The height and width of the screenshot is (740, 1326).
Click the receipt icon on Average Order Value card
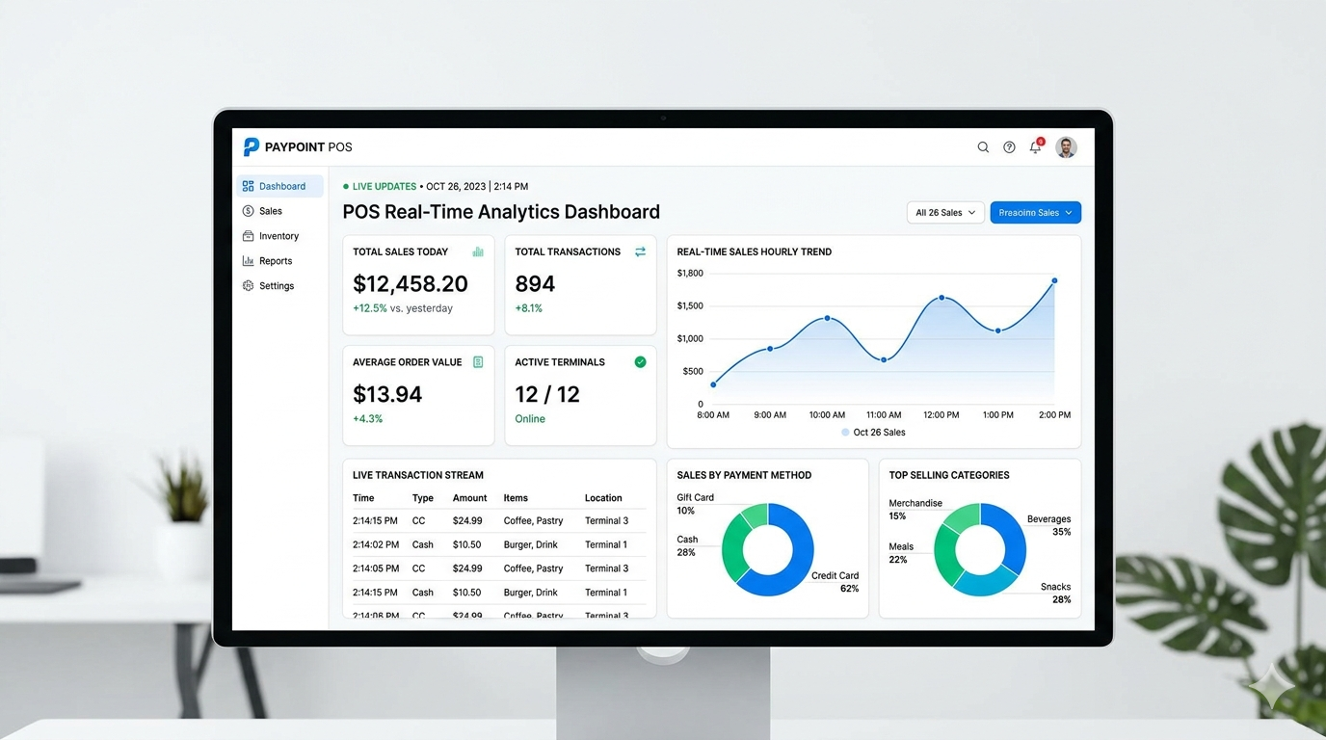point(478,361)
